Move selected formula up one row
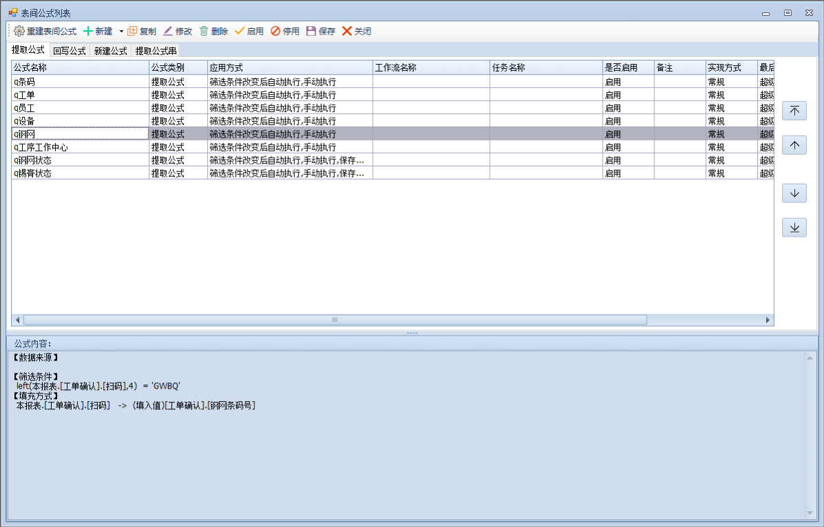The image size is (824, 527). point(794,145)
